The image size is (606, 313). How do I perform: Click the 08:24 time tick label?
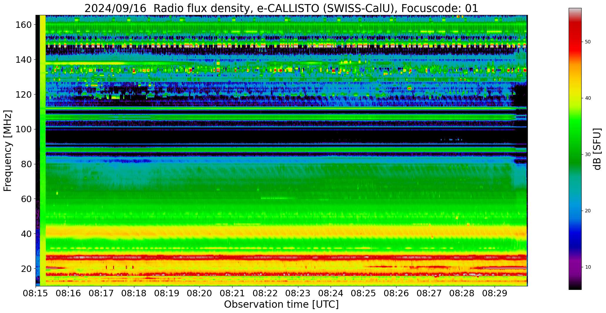[331, 293]
